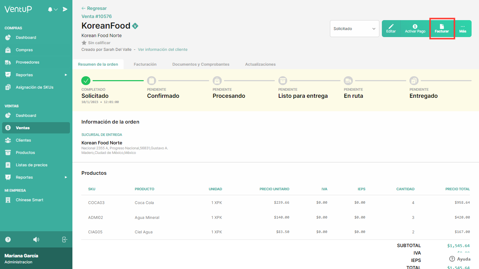Click the paper plane send icon
479x269 pixels.
[x=65, y=10]
